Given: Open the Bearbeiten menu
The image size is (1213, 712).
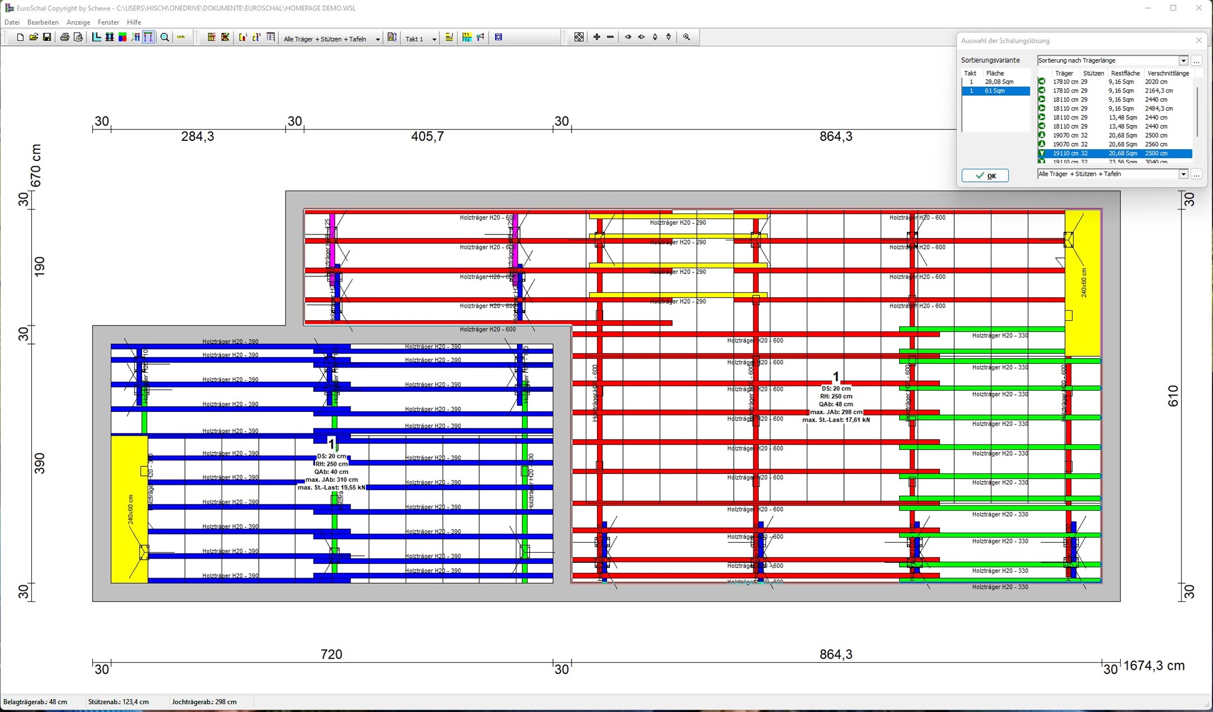Looking at the screenshot, I should pos(43,22).
